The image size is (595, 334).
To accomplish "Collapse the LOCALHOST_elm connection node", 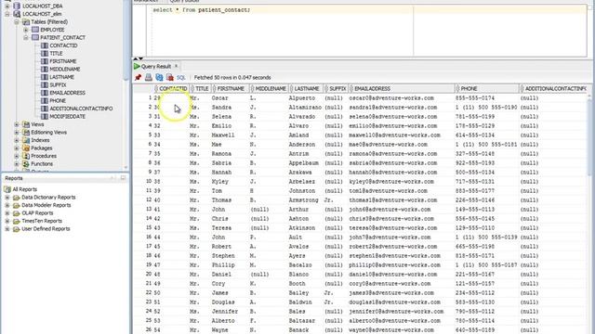I will 7,14.
